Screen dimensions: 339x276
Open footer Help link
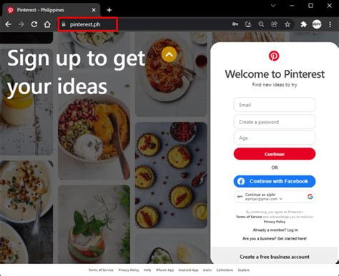pyautogui.click(x=147, y=270)
